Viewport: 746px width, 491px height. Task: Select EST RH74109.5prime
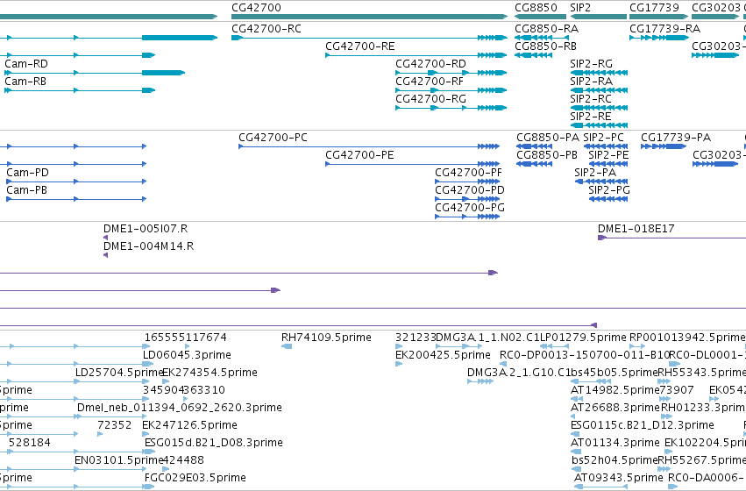pos(326,338)
